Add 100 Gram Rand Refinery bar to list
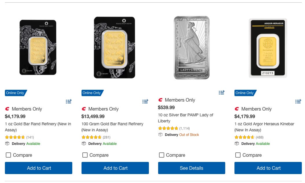The width and height of the screenshot is (305, 183). click(x=145, y=101)
